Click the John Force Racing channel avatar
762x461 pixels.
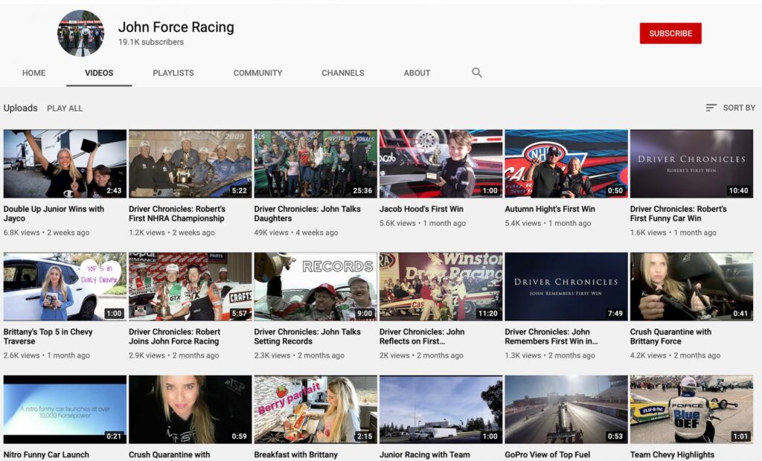[x=80, y=33]
